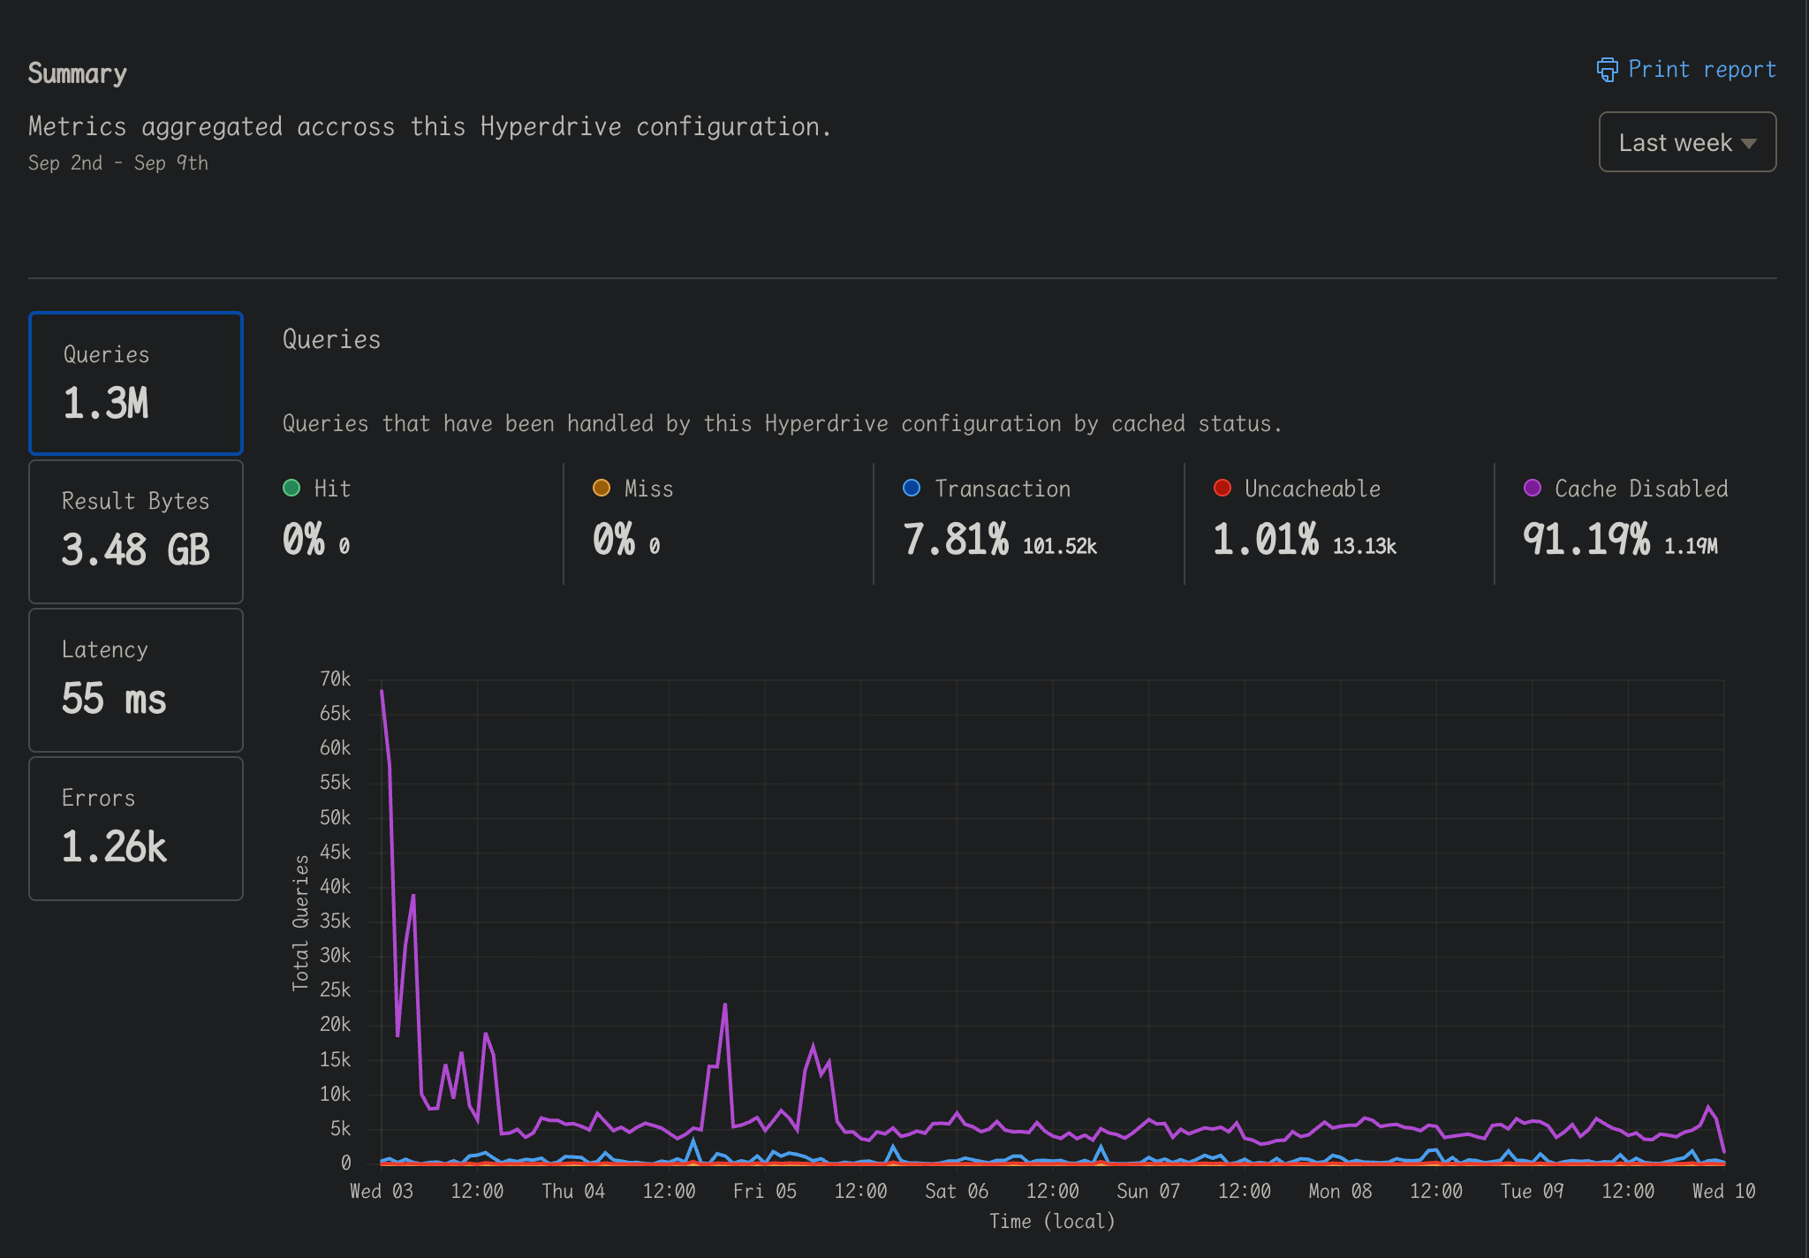Toggle the Transaction series label
1809x1258 pixels.
(1003, 489)
